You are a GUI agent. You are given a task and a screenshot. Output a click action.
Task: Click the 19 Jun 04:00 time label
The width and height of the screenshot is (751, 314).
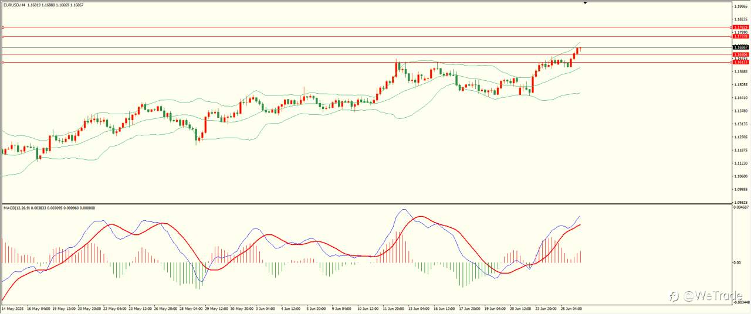[495, 308]
